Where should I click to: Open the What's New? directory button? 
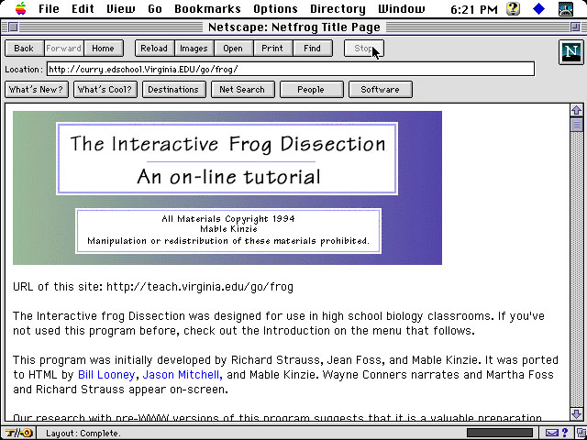point(37,90)
